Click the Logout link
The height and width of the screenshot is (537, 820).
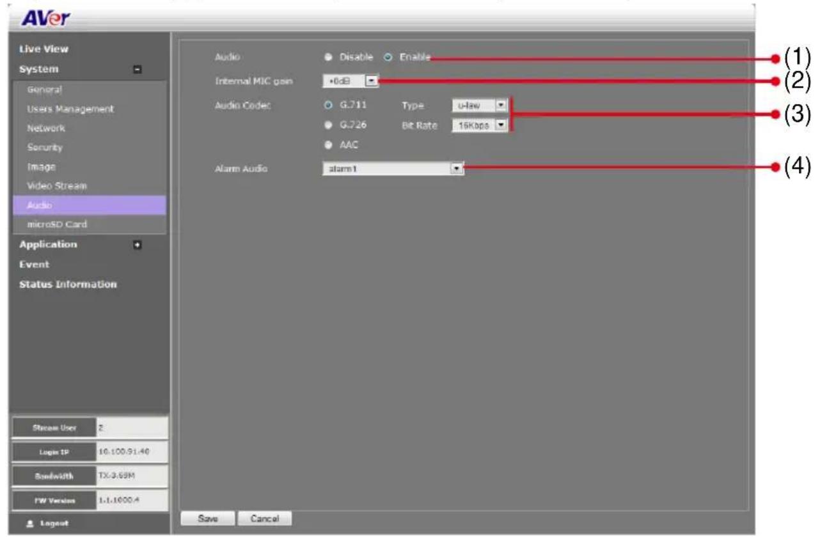click(x=58, y=524)
